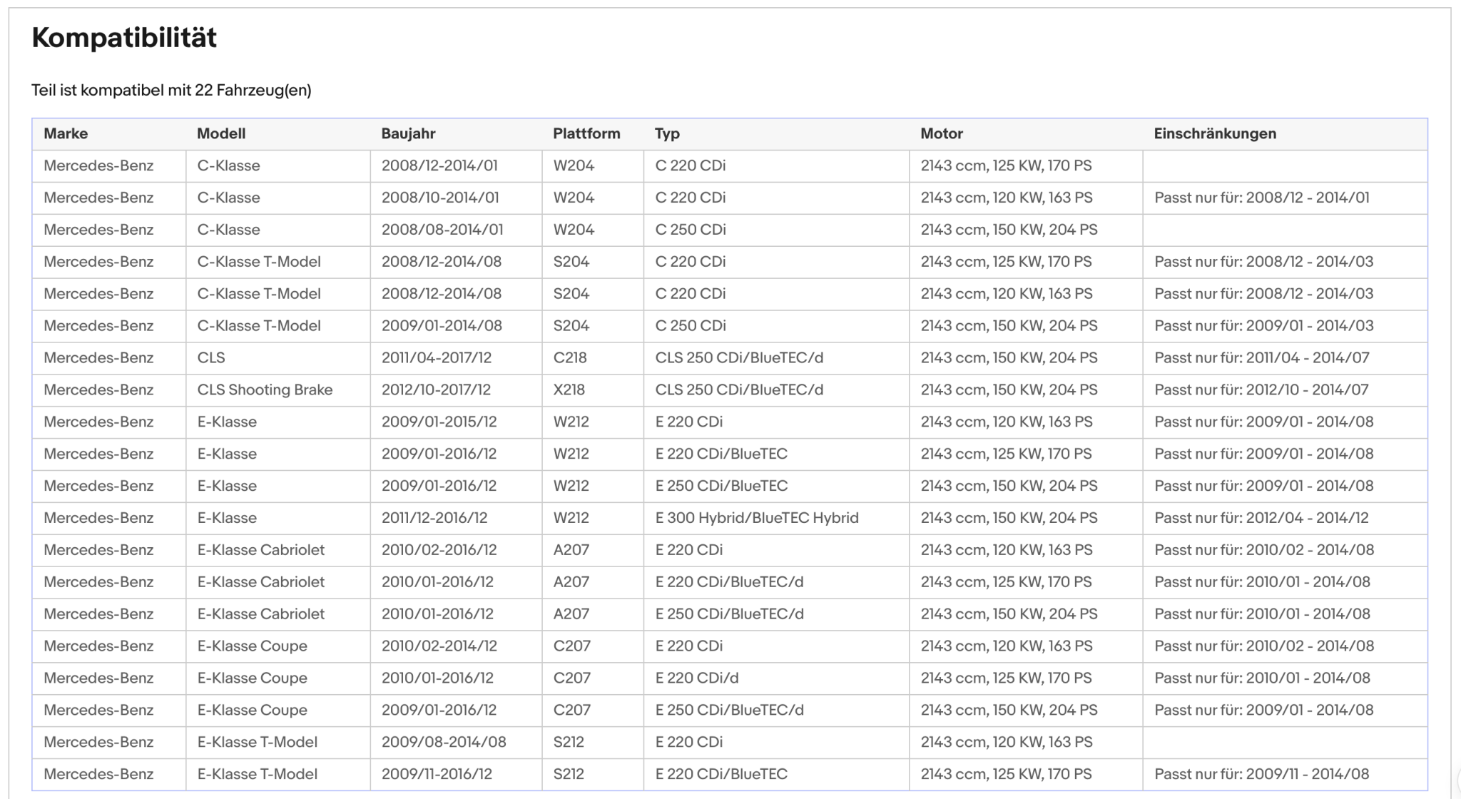Screen dimensions: 1461x799
Task: Click the Baujahr column header
Action: coord(408,133)
